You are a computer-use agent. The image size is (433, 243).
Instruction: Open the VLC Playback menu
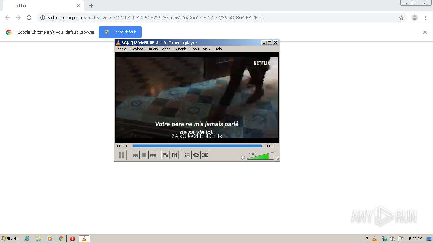click(x=137, y=49)
